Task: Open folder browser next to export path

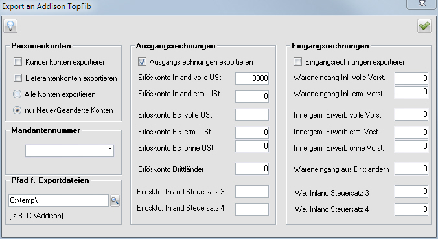Action: (x=115, y=200)
